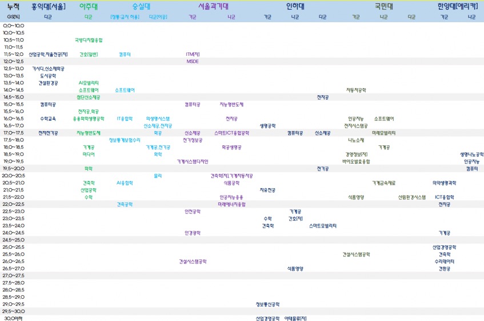Click the '식품공학' cell
This screenshot has height=321, width=484.
click(231, 183)
